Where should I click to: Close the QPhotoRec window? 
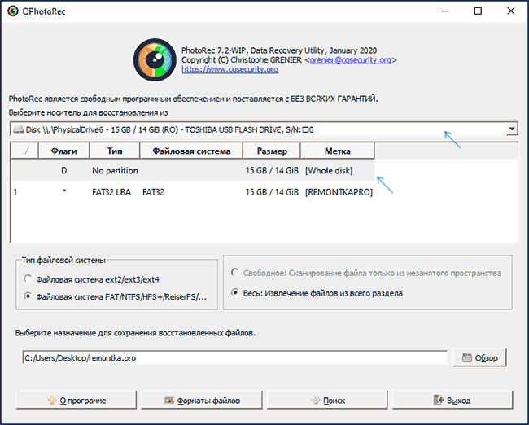(511, 11)
